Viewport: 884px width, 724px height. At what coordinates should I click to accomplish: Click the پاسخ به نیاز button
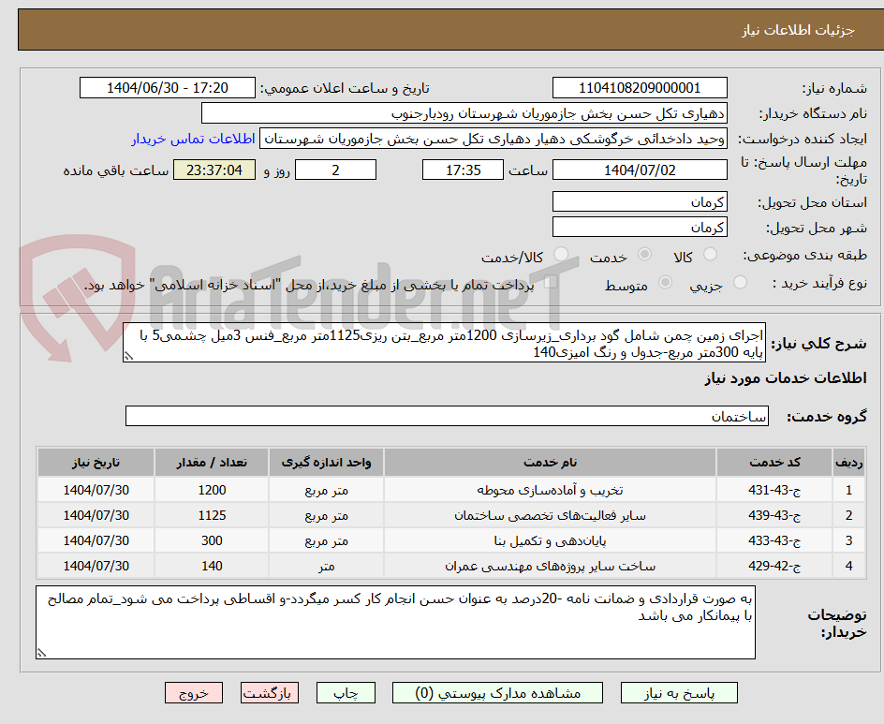pos(679,693)
